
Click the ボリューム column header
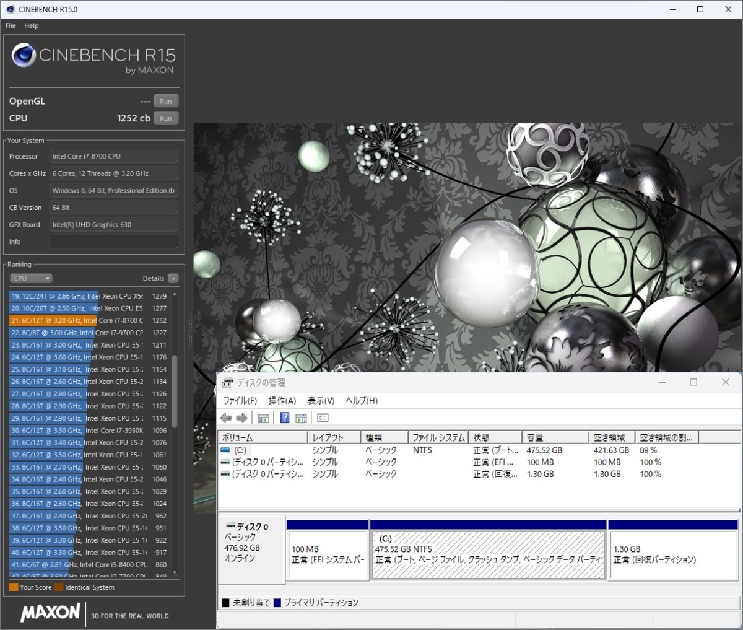tap(263, 437)
